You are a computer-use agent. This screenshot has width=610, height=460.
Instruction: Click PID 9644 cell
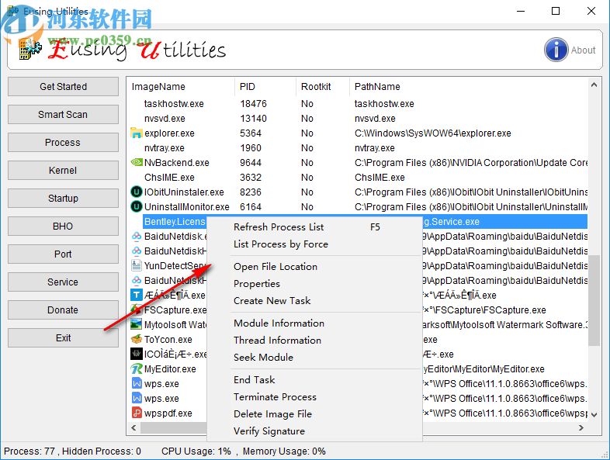(251, 163)
